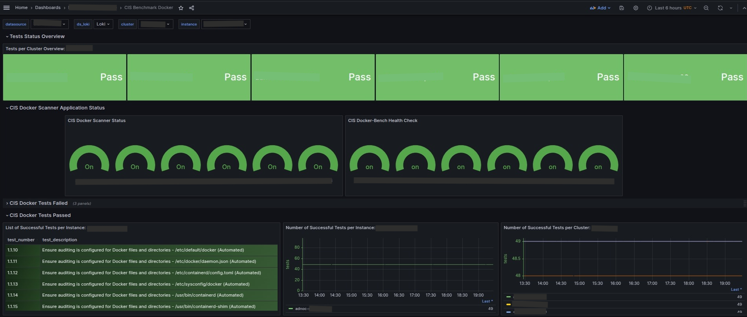Click the CIS Benchmark Docker breadcrumb
Screen dimensions: 747x317
[x=149, y=7]
